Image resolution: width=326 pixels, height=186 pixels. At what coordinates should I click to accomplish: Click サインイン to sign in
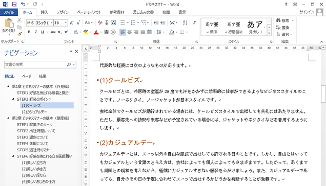[x=307, y=12]
